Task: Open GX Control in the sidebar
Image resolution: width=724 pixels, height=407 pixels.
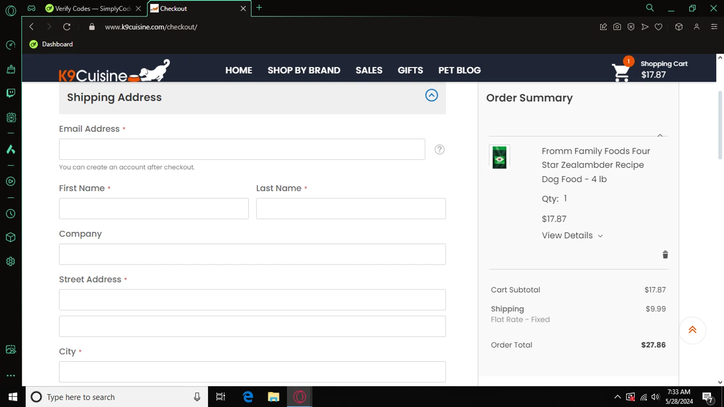Action: 11,45
